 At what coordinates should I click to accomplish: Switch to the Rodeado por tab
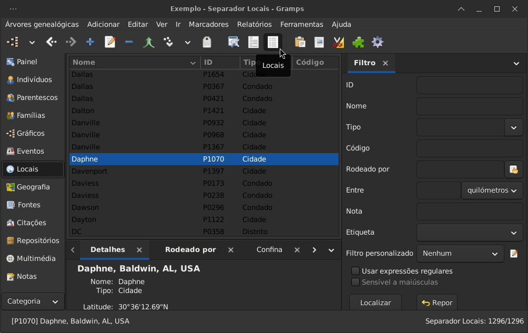190,250
